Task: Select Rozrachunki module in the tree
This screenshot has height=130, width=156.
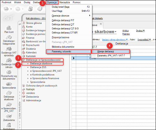Action: pos(33,45)
